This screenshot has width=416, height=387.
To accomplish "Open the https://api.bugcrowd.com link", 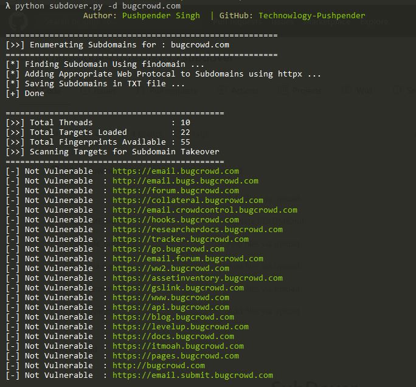I will click(x=170, y=307).
